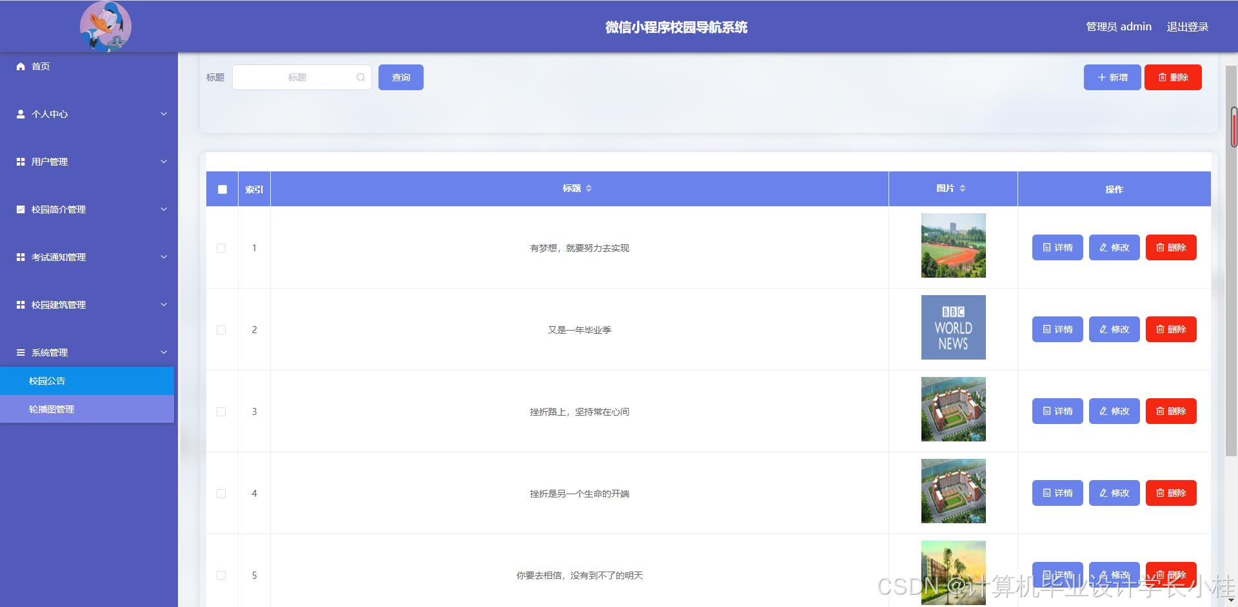This screenshot has height=607, width=1238.
Task: Click the person icon beside 个人中心
Action: [x=21, y=114]
